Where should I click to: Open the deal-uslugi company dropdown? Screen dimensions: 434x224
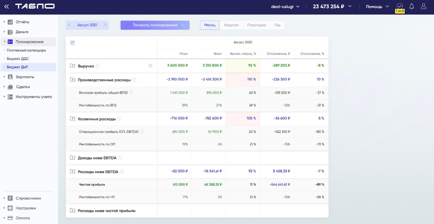click(x=285, y=7)
